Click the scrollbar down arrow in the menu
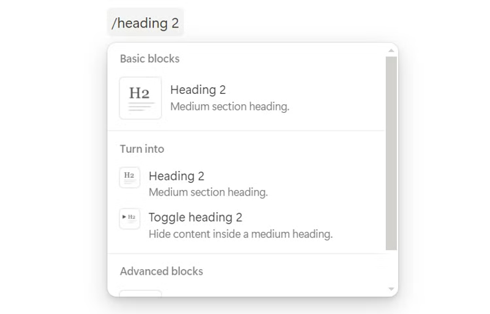490x314 pixels. 391,289
